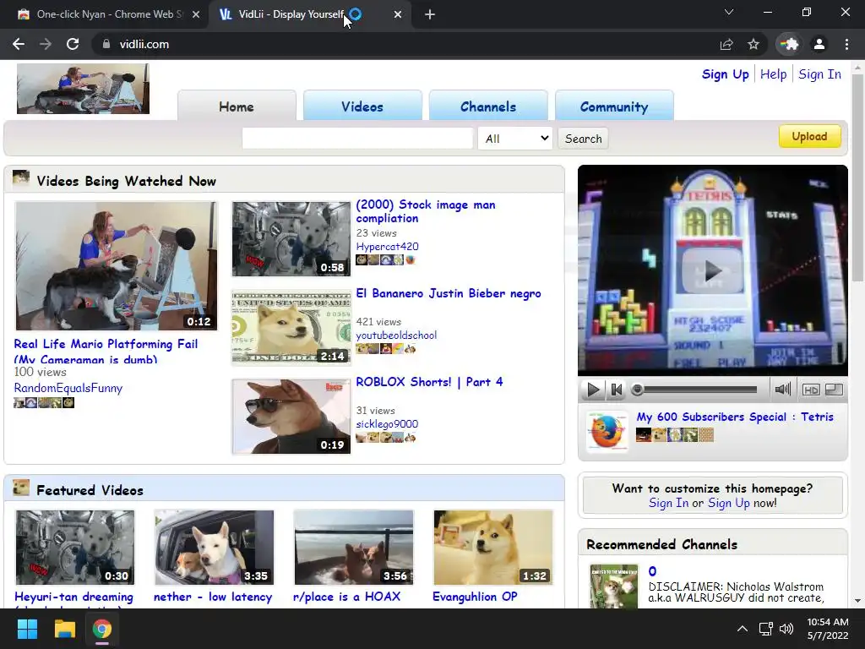Click the video player seek bar
This screenshot has height=649, width=865.
coord(695,390)
